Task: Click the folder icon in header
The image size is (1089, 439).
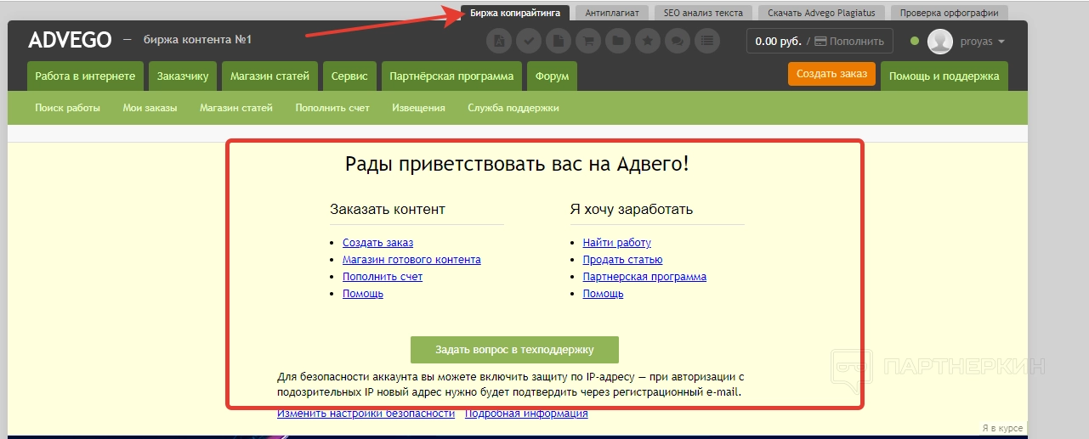Action: click(x=618, y=40)
